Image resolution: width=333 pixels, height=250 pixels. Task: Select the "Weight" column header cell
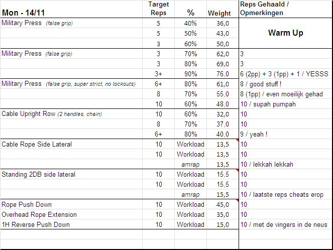click(x=219, y=13)
